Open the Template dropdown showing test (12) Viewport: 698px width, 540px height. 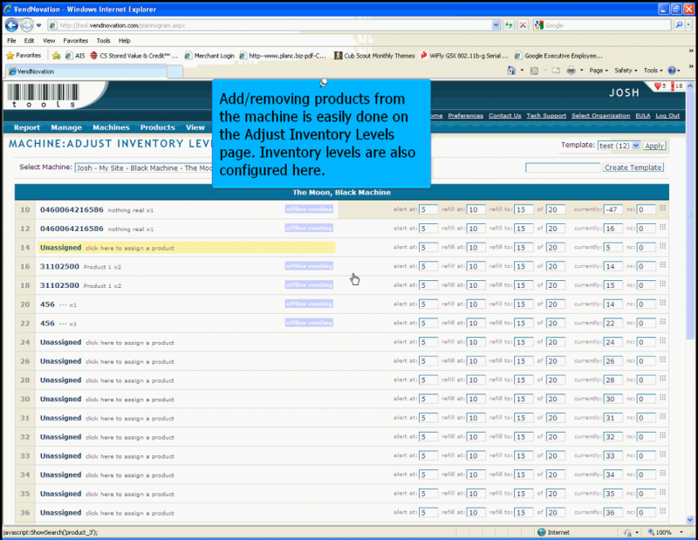(619, 146)
